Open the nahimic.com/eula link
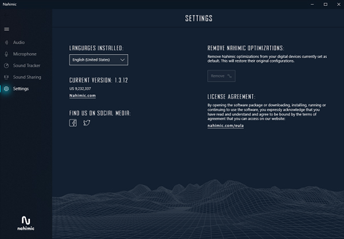344x239 pixels. coord(225,126)
